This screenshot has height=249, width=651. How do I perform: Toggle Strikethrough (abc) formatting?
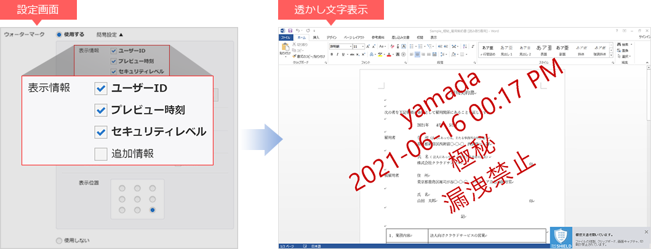tap(352, 54)
